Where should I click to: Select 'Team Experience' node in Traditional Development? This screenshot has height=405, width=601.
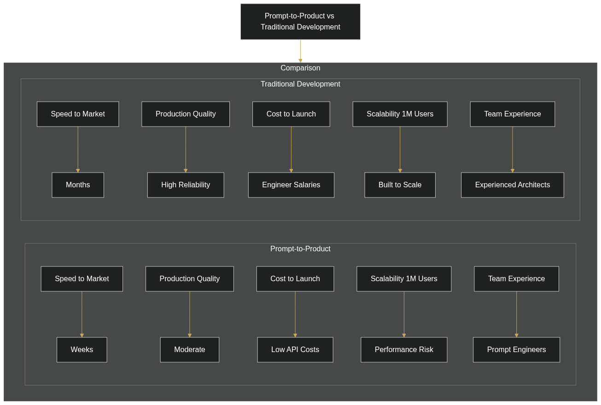tap(513, 114)
